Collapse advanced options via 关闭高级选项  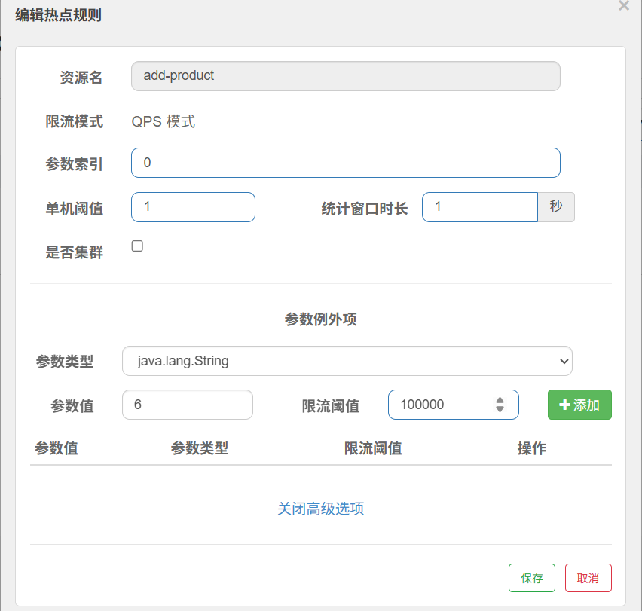pos(321,509)
